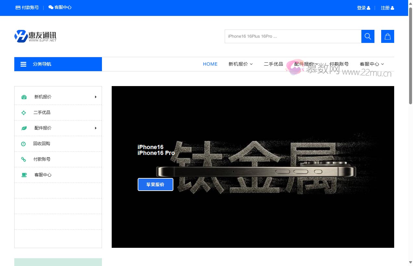The width and height of the screenshot is (413, 266).
Task: Select the globe icon beside 新机报价 sidebar entry
Action: [24, 96]
